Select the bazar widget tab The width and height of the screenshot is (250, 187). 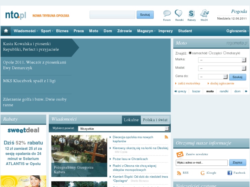[196, 91]
